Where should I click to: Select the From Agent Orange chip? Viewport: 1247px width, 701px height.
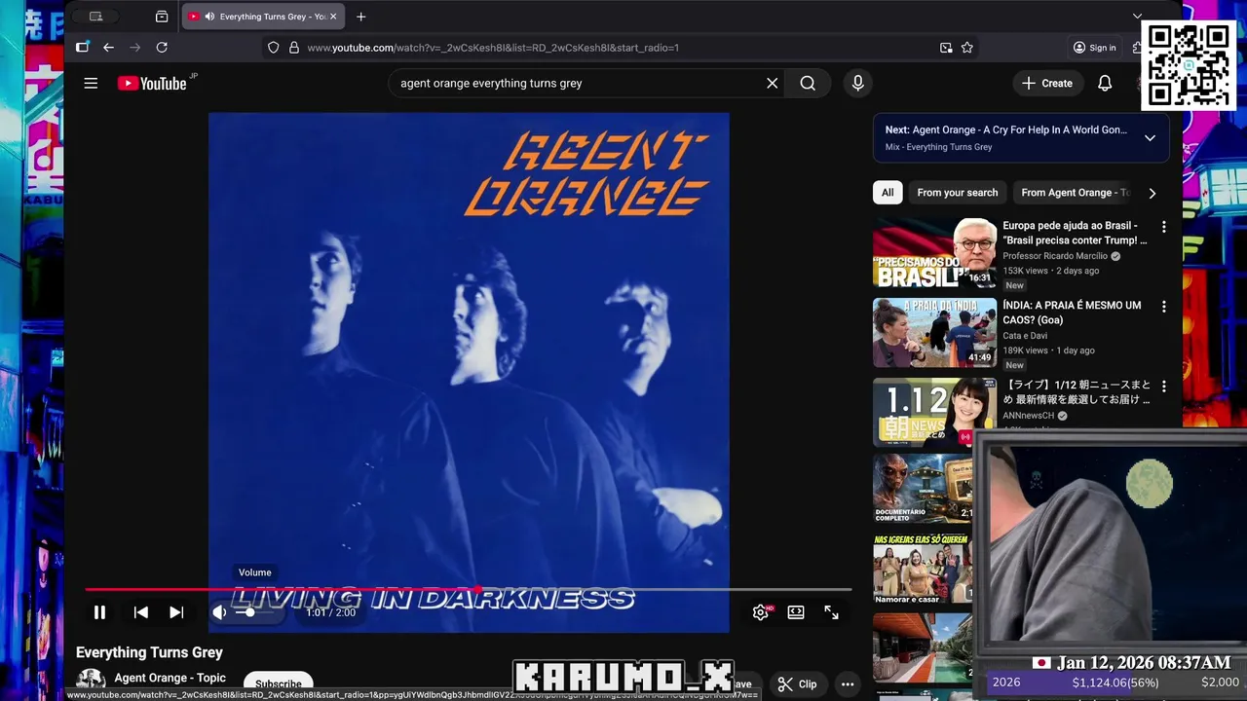pos(1072,193)
